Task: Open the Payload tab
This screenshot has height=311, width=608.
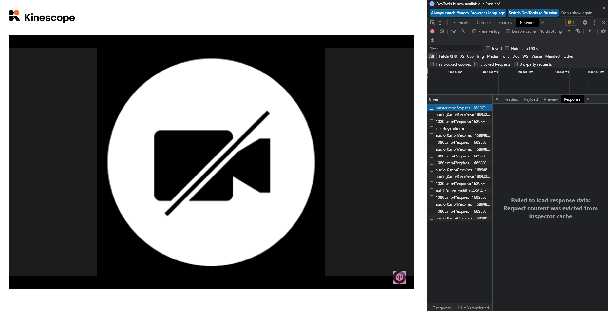Action: click(531, 99)
